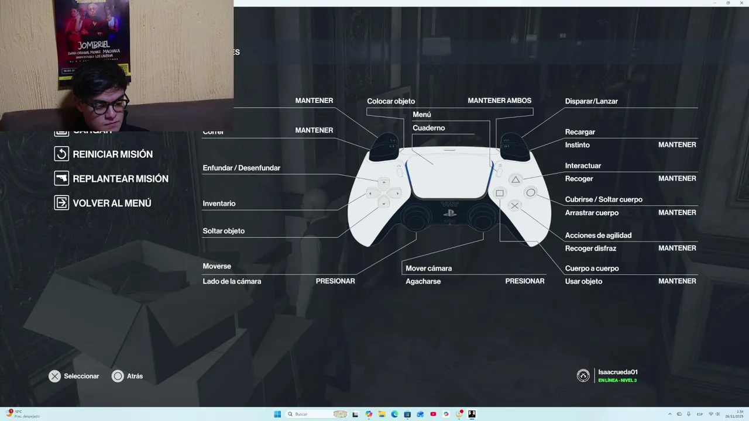The image size is (749, 421).
Task: Open Microsoft Edge from the taskbar
Action: [x=394, y=414]
